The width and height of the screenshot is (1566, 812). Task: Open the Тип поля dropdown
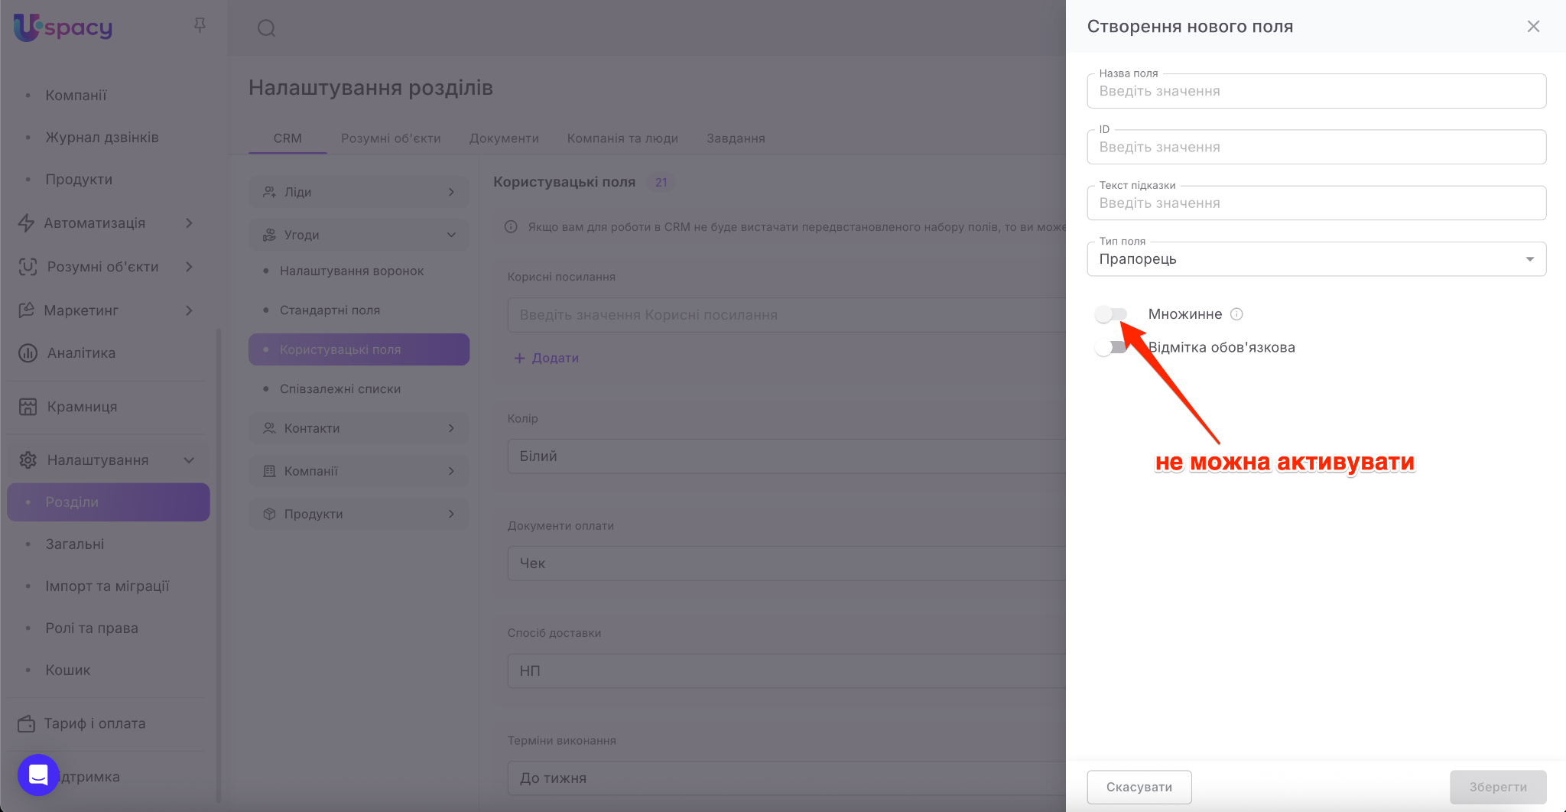click(x=1316, y=259)
